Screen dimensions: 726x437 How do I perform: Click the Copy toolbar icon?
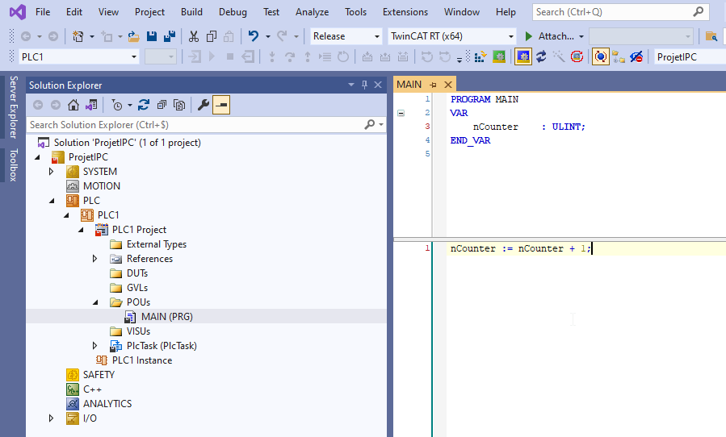click(x=212, y=36)
